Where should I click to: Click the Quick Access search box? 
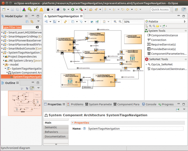coord(160,10)
